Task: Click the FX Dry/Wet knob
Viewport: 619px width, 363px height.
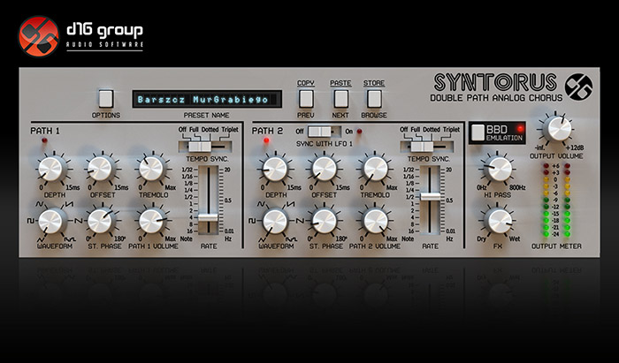Action: [x=500, y=221]
